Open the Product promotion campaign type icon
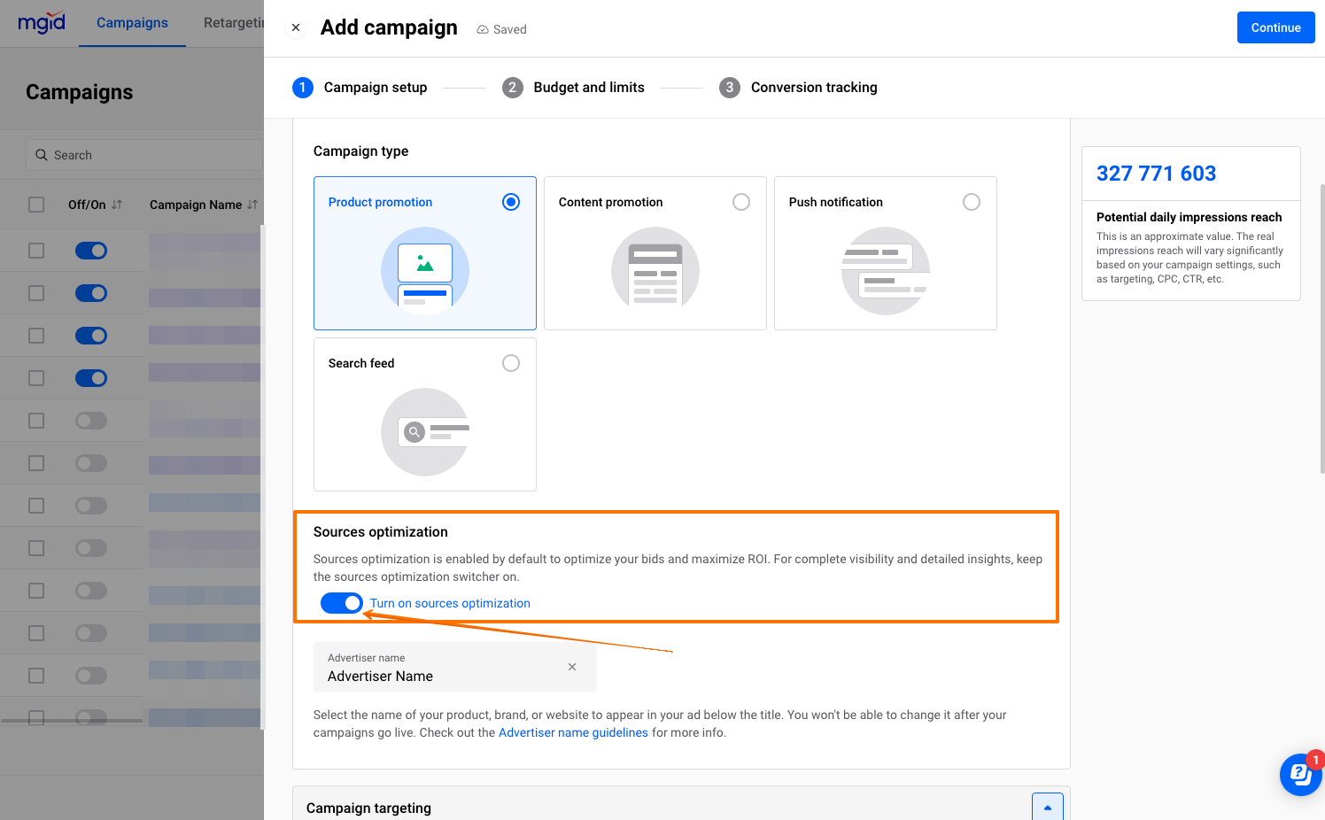 point(424,268)
